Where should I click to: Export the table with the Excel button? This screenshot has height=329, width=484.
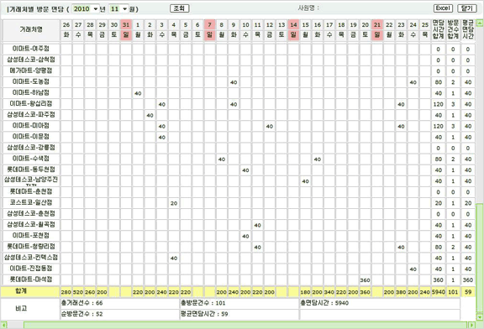click(443, 8)
